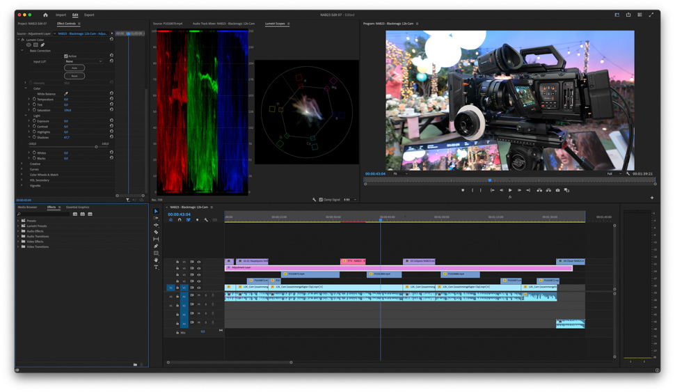This screenshot has height=392, width=675.
Task: Click Program monitor scrub bar playhead
Action: 490,180
